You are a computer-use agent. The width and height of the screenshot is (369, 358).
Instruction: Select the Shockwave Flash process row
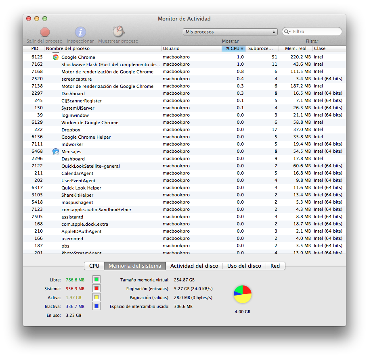coord(184,65)
